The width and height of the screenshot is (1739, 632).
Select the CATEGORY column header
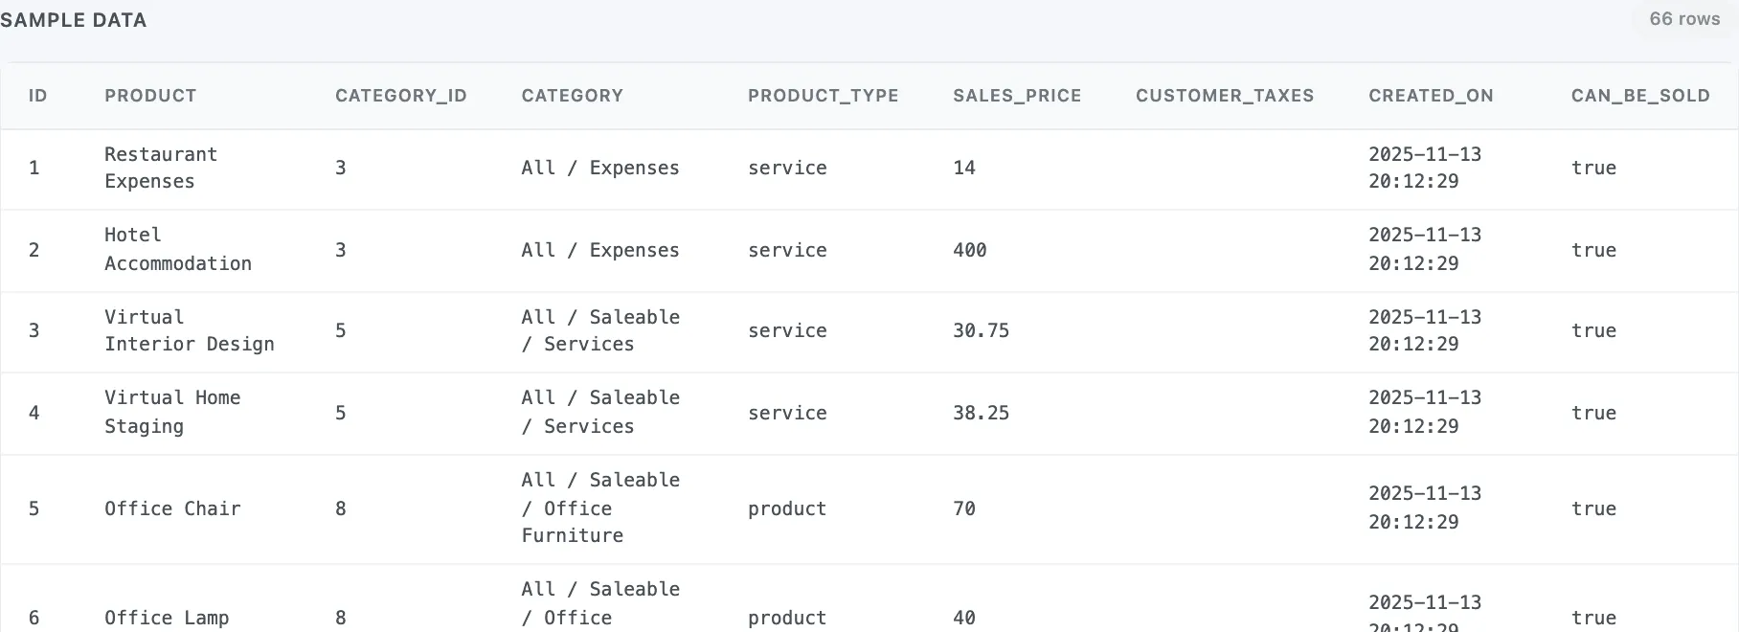click(573, 96)
